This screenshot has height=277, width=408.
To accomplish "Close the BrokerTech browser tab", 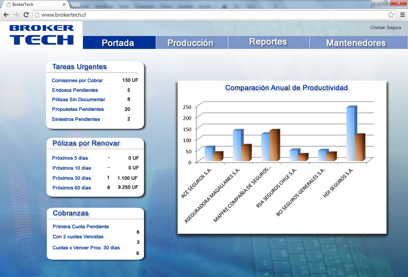I will coord(64,5).
